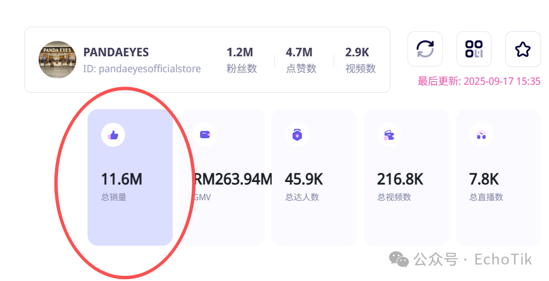Click the 1.2M 粉丝数 follower stat
The image size is (549, 281).
click(x=242, y=60)
